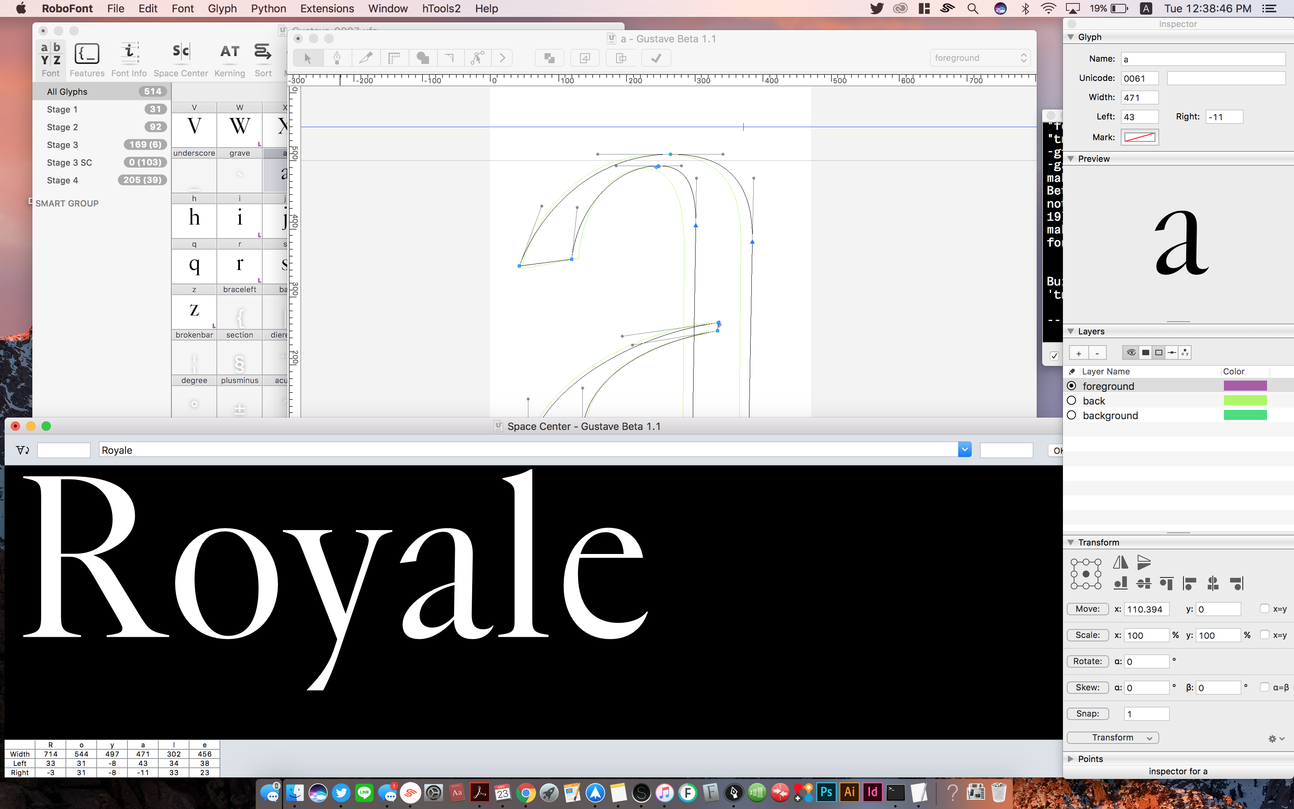This screenshot has width=1294, height=809.
Task: Select the back layer radio button
Action: 1071,401
